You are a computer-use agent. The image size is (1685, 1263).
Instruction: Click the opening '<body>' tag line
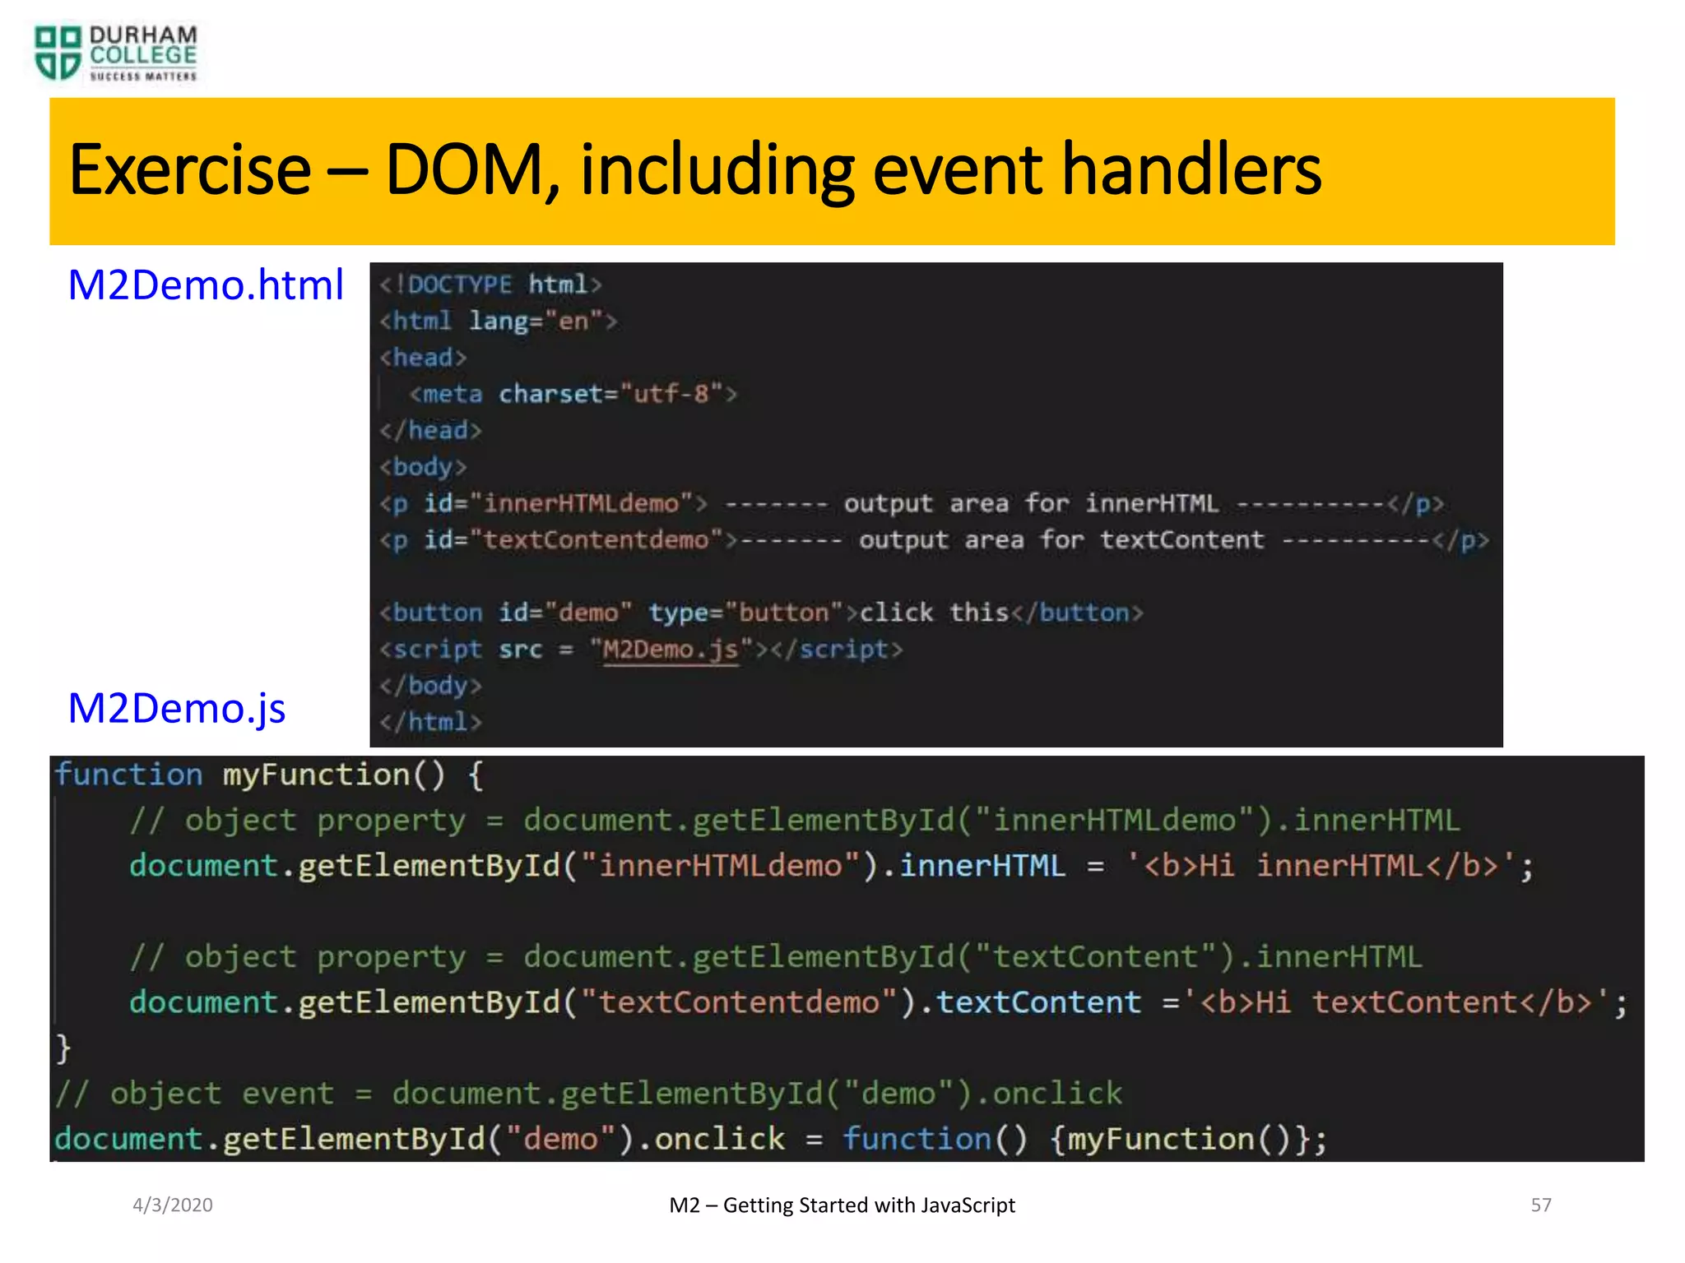[423, 467]
